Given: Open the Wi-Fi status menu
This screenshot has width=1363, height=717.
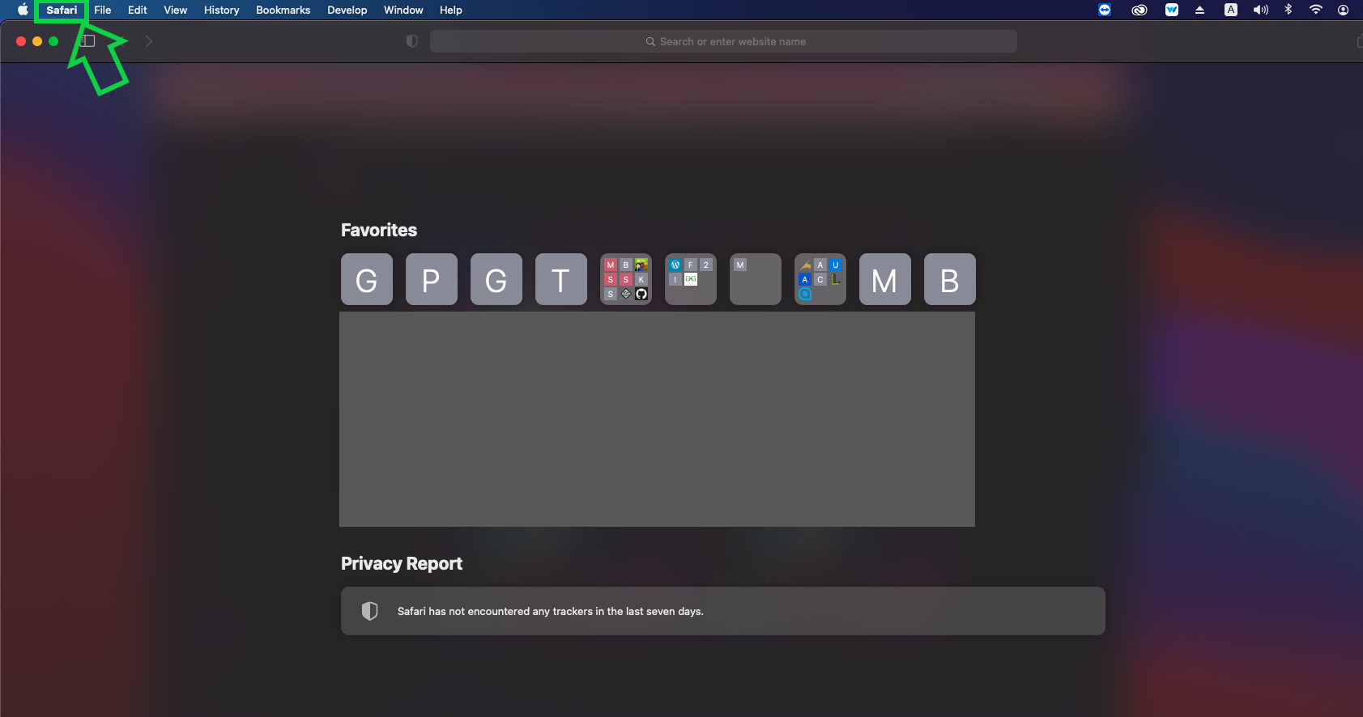Looking at the screenshot, I should 1316,10.
